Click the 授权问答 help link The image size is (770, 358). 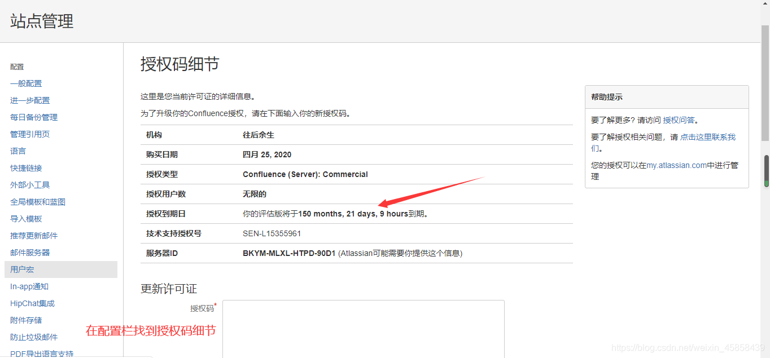(679, 120)
